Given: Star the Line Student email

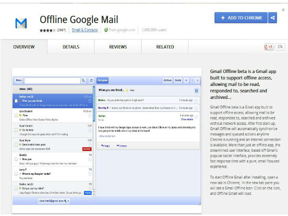Looking at the screenshot, I should [90, 115].
